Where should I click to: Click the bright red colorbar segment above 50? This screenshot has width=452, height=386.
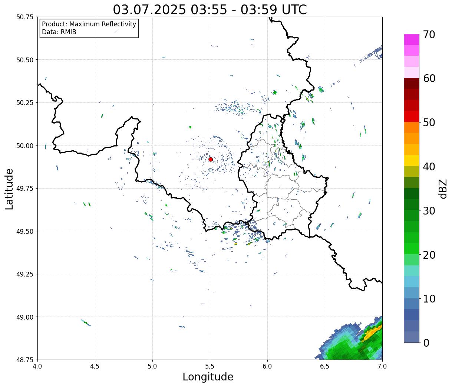pyautogui.click(x=412, y=117)
